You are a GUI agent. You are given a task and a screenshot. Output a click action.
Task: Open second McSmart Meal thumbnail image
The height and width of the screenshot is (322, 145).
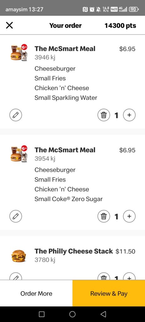coord(19,154)
